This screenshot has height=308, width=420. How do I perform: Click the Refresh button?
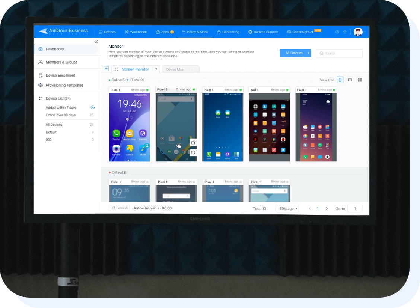click(119, 208)
